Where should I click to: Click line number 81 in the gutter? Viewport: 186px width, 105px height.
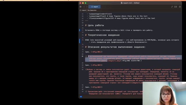pyautogui.click(x=83, y=56)
